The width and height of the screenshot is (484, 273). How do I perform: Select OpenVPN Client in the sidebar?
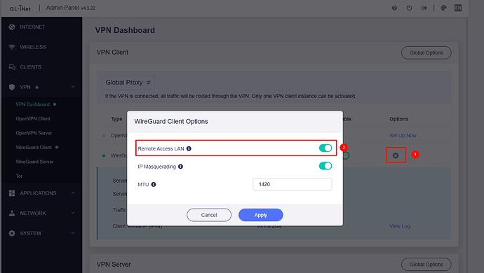[33, 118]
